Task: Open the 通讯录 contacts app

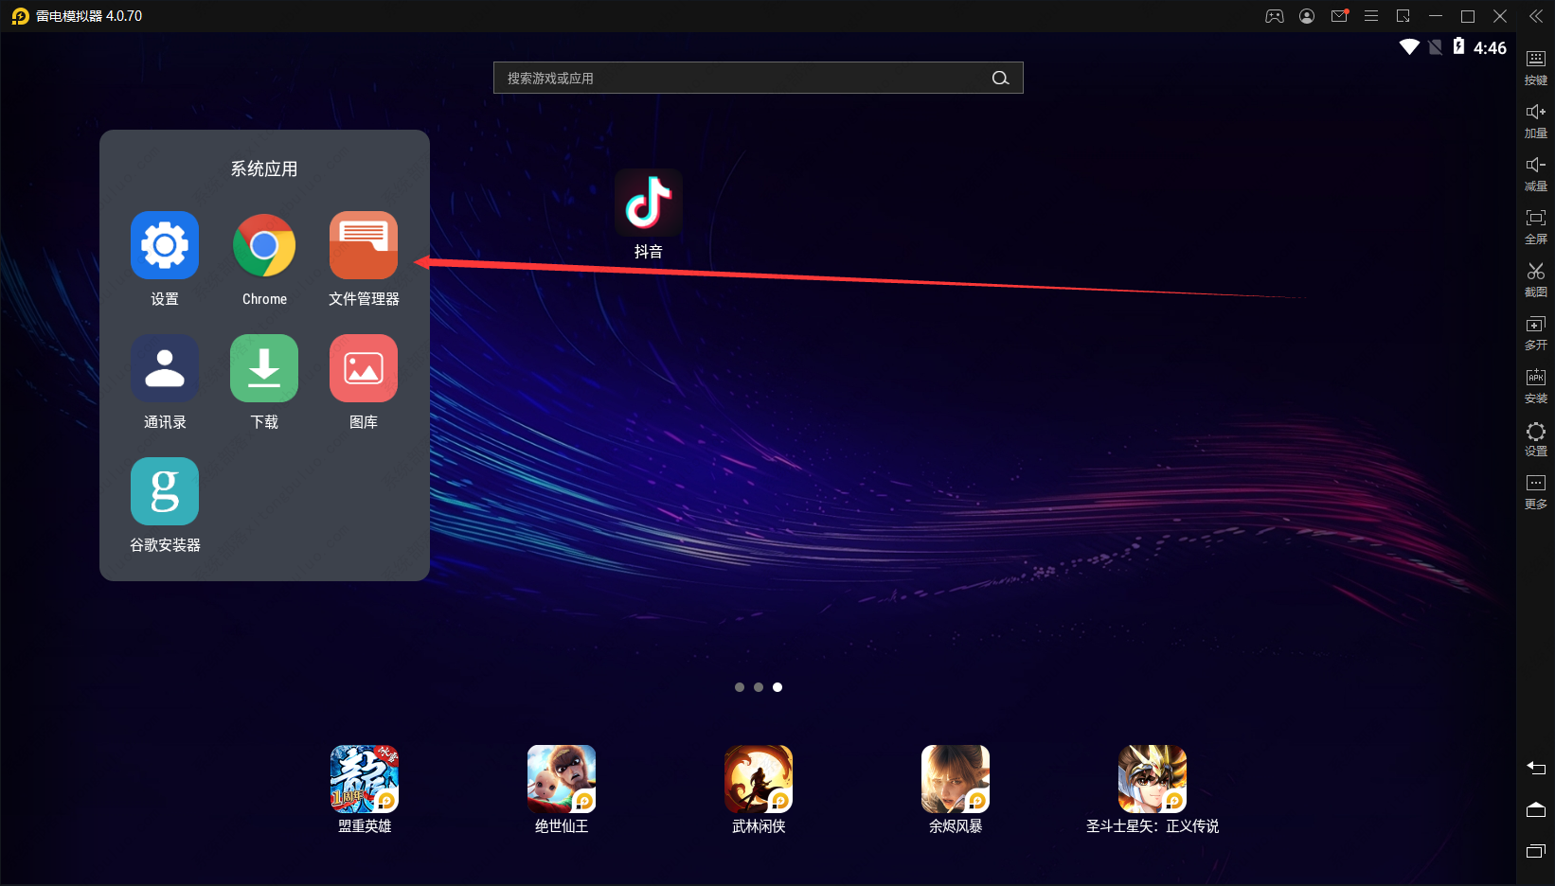Action: [165, 369]
